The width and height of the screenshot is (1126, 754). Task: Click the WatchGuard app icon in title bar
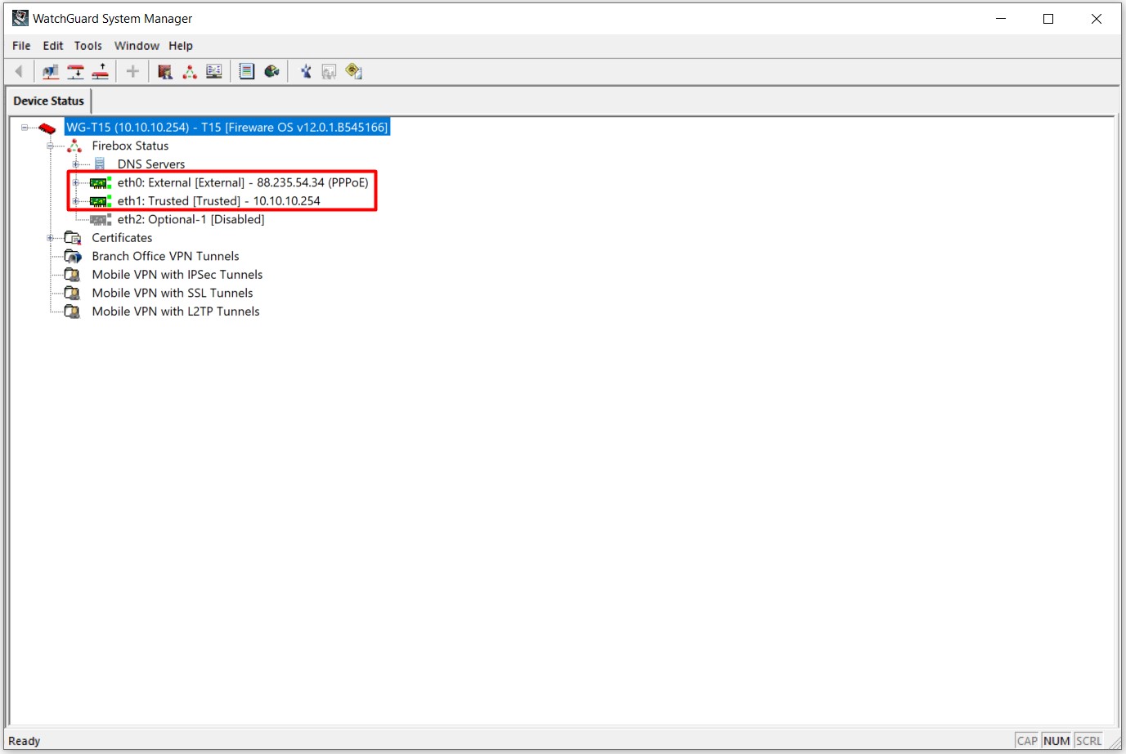20,18
